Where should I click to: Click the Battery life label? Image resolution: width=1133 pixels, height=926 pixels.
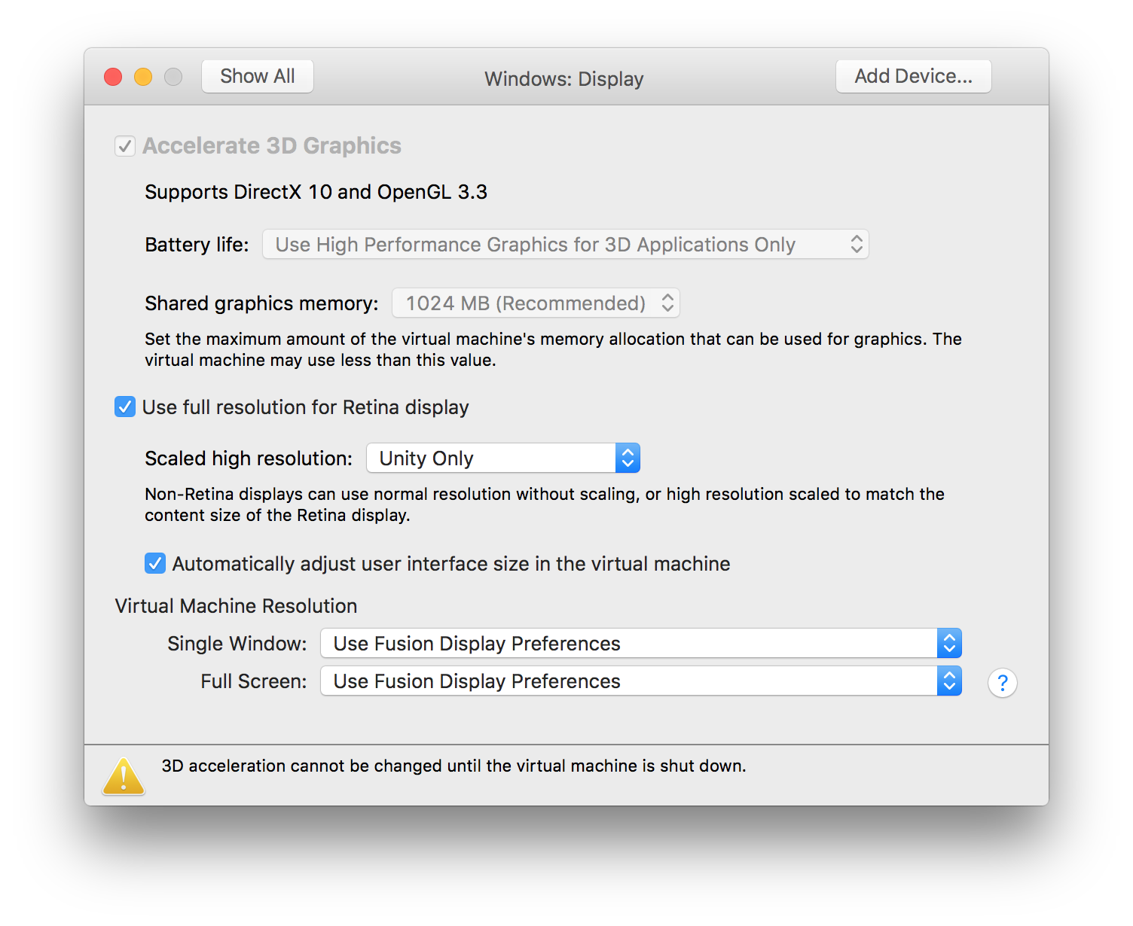point(197,245)
